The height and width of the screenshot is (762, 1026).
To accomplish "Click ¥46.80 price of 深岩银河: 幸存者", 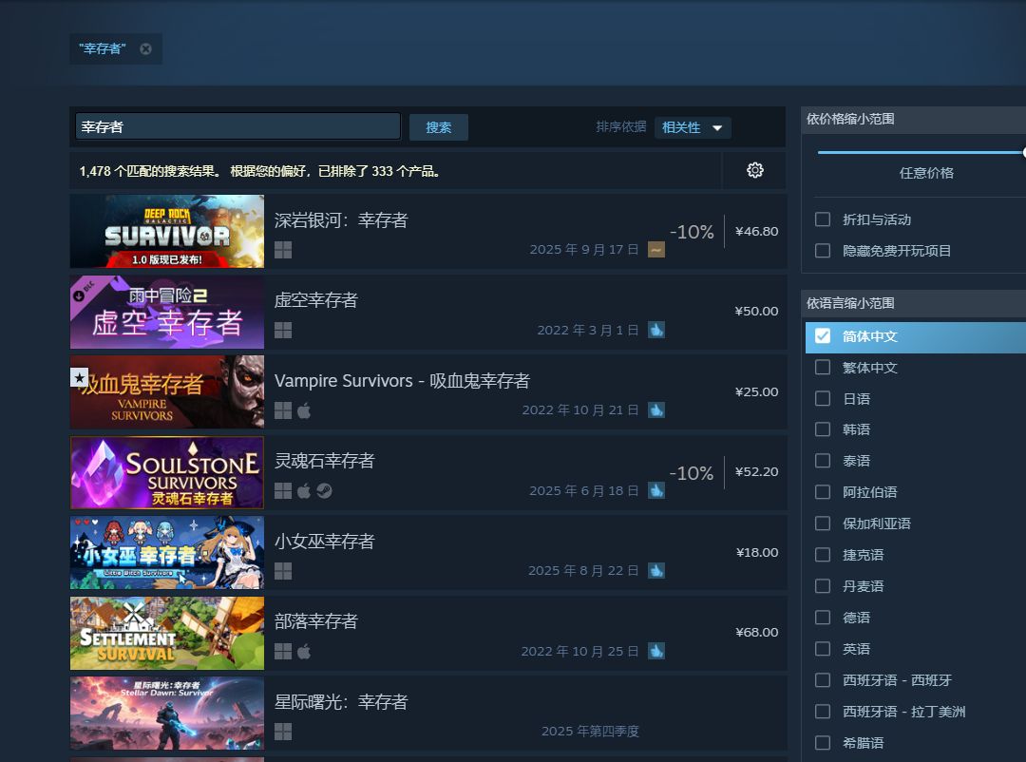I will [x=756, y=232].
